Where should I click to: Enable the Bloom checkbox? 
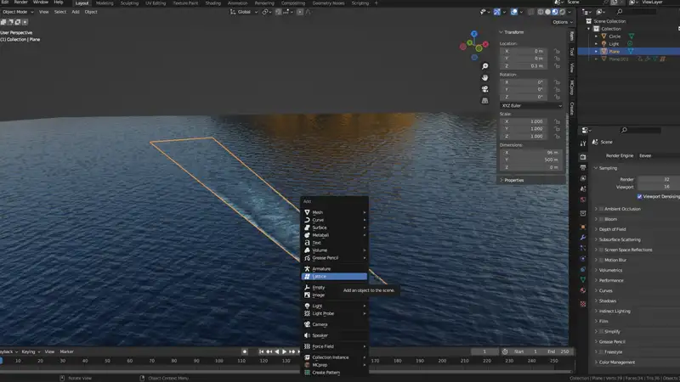602,219
